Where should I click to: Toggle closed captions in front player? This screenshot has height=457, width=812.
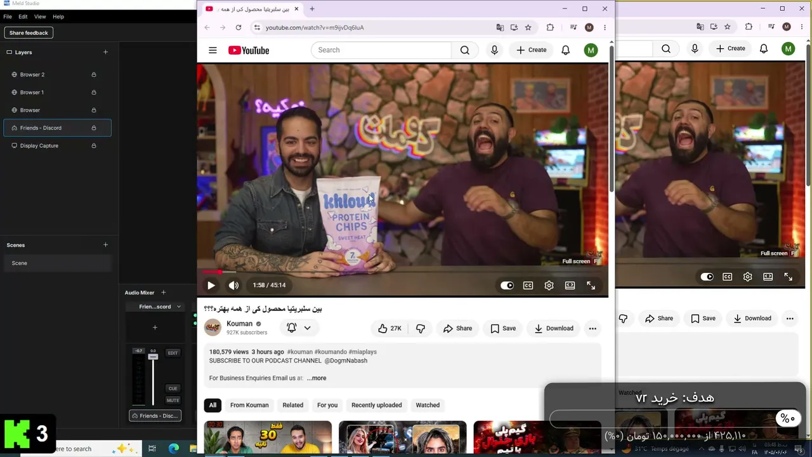coord(528,286)
